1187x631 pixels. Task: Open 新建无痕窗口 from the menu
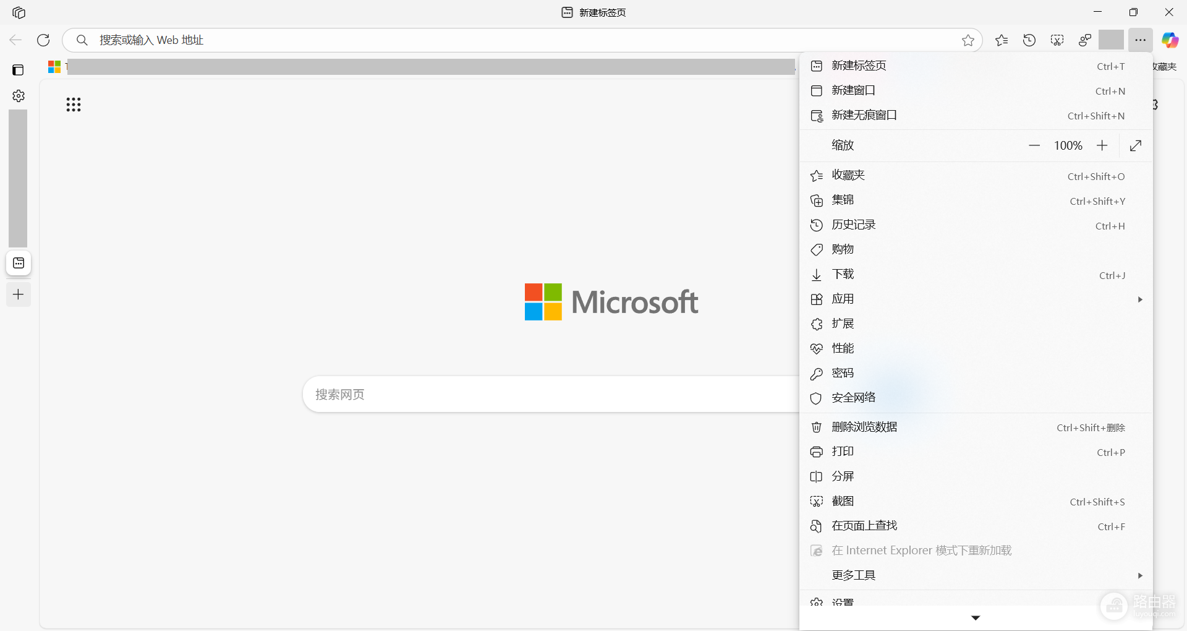976,115
